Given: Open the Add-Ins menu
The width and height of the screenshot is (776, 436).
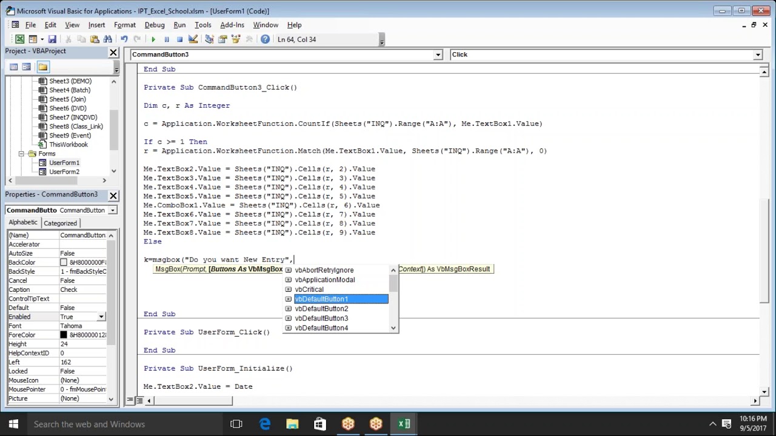Looking at the screenshot, I should [232, 25].
